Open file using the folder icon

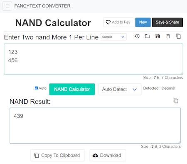click(148, 37)
